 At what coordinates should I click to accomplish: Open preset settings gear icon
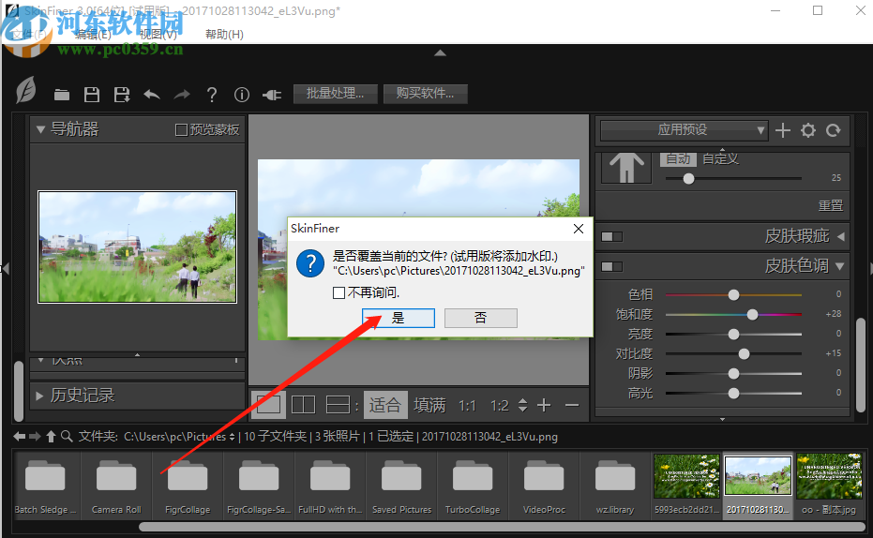[808, 130]
